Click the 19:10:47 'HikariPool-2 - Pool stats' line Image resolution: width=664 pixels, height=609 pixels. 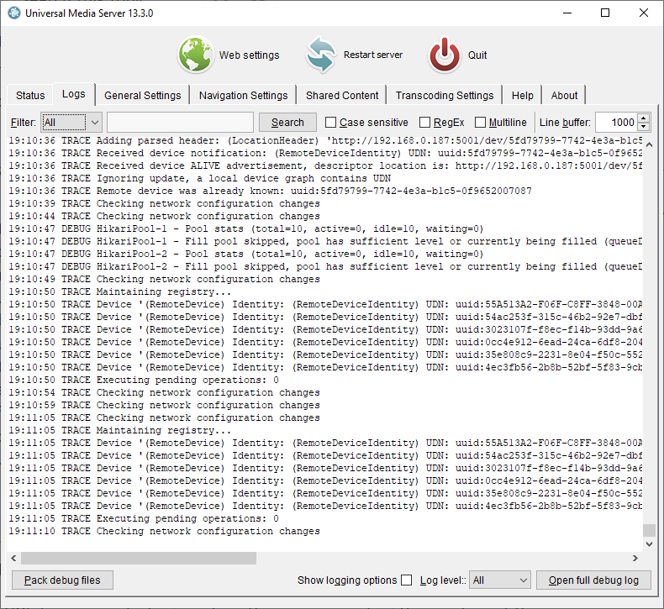coord(246,254)
